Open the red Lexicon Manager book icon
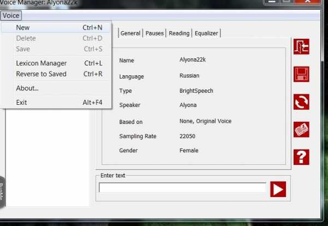This screenshot has width=328, height=226. pos(302,129)
